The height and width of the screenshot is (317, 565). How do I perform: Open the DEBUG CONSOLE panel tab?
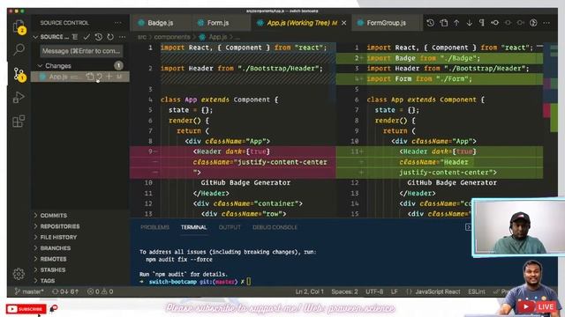point(275,227)
